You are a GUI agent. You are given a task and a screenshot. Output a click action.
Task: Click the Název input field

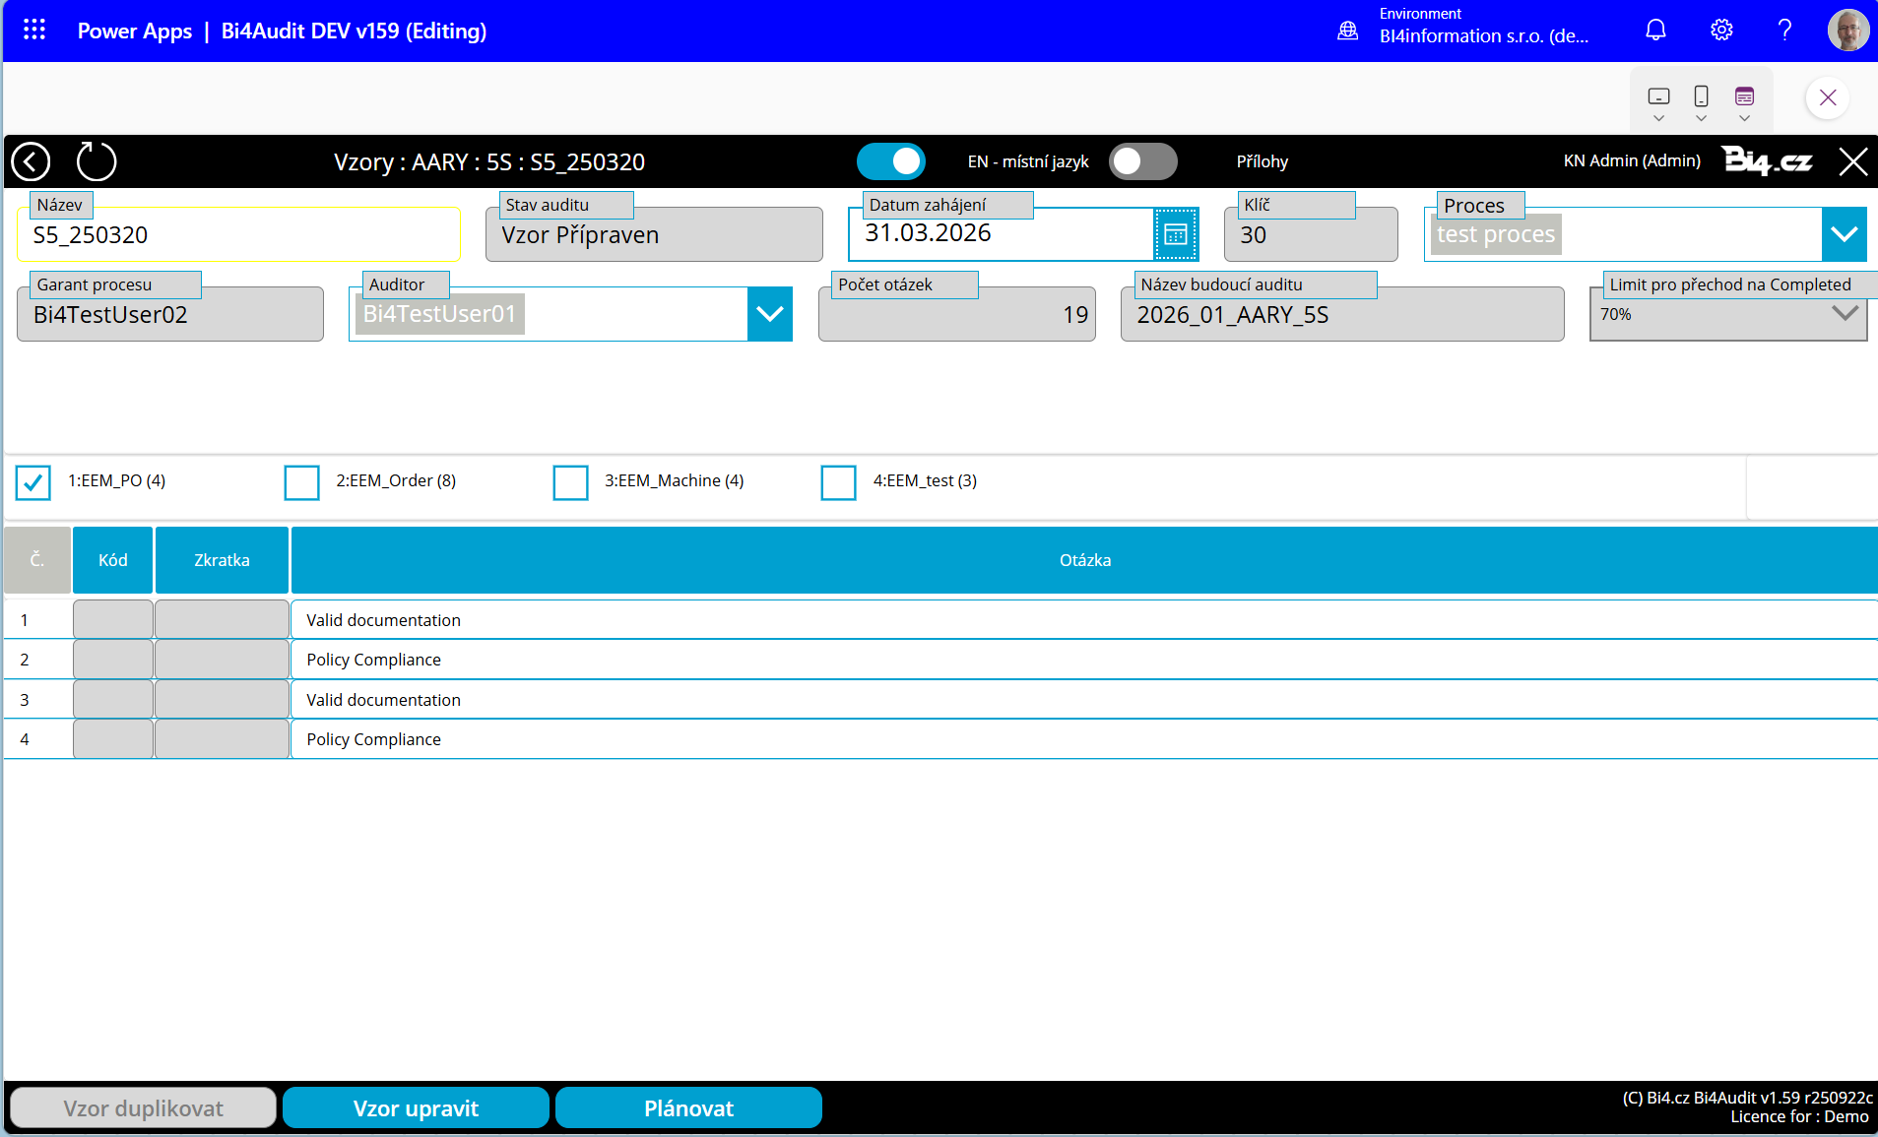click(x=238, y=235)
